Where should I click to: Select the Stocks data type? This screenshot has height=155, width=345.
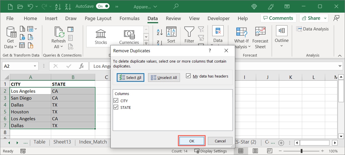101,36
